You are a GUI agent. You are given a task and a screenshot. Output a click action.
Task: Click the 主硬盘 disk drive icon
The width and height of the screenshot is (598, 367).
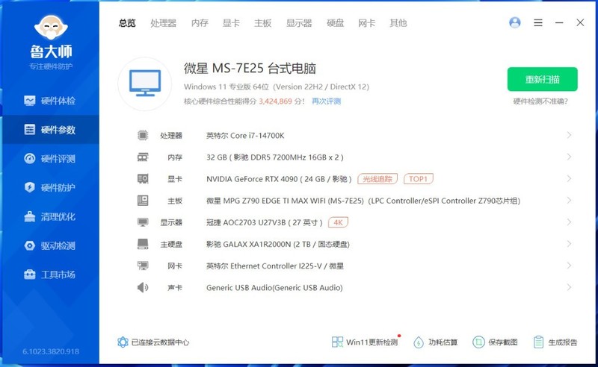(143, 244)
